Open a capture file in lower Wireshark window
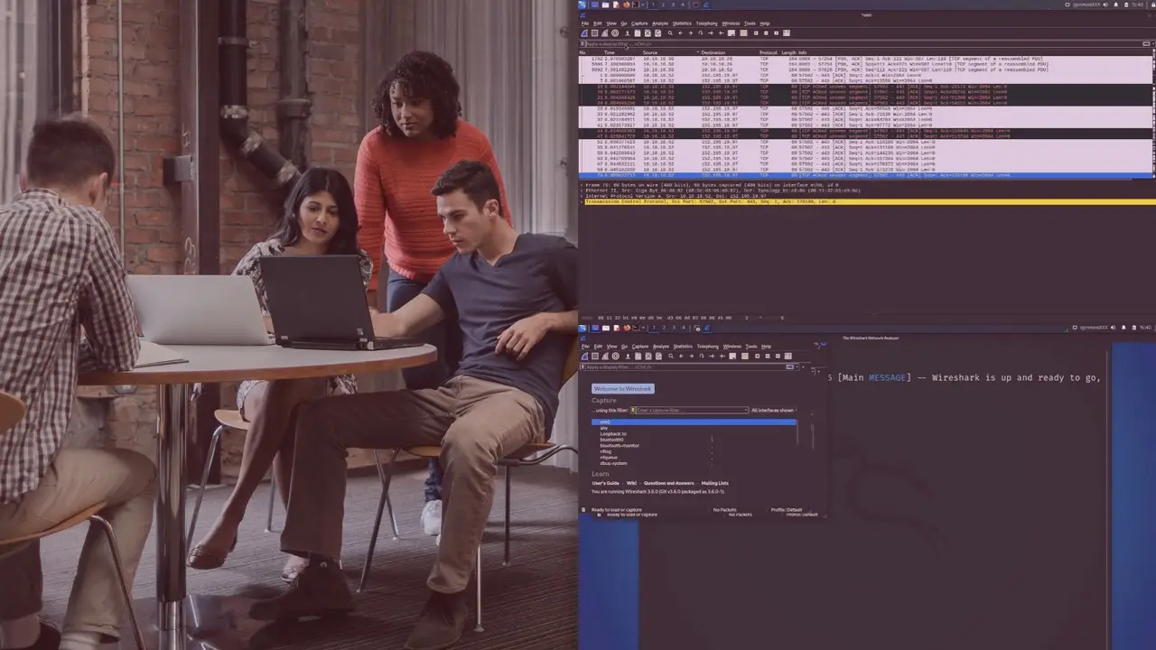The image size is (1156, 650). tap(627, 357)
